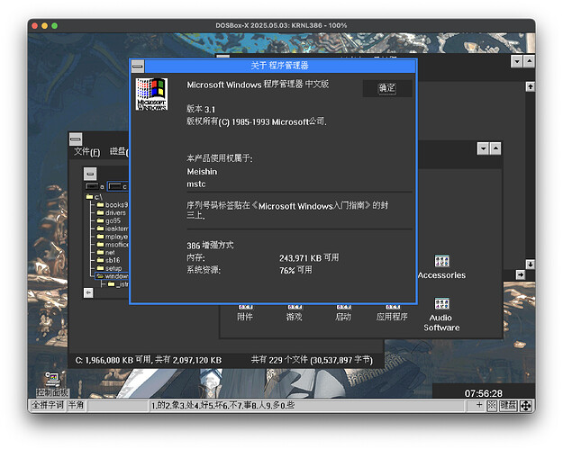Select the msoffice folder in tree
Image resolution: width=563 pixels, height=449 pixels.
click(x=113, y=244)
